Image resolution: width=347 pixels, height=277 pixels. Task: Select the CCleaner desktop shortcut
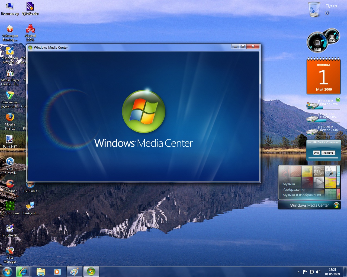(10, 186)
